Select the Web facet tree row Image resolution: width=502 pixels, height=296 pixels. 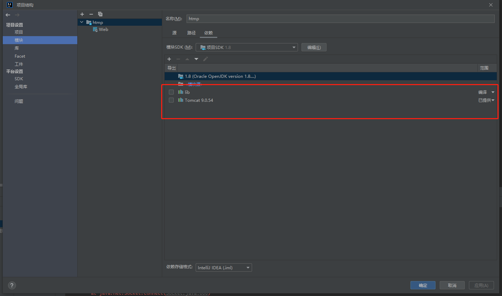point(120,30)
